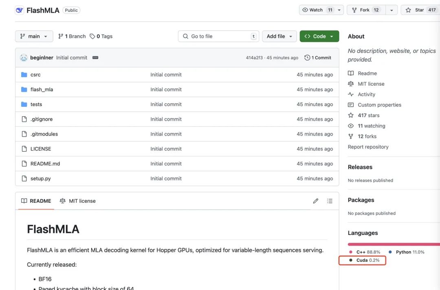Viewport: 440px width, 290px height.
Task: Open the .gitignore file name
Action: 42,119
